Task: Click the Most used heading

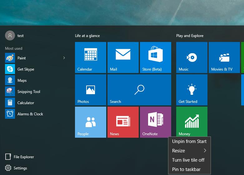Action: (14, 48)
